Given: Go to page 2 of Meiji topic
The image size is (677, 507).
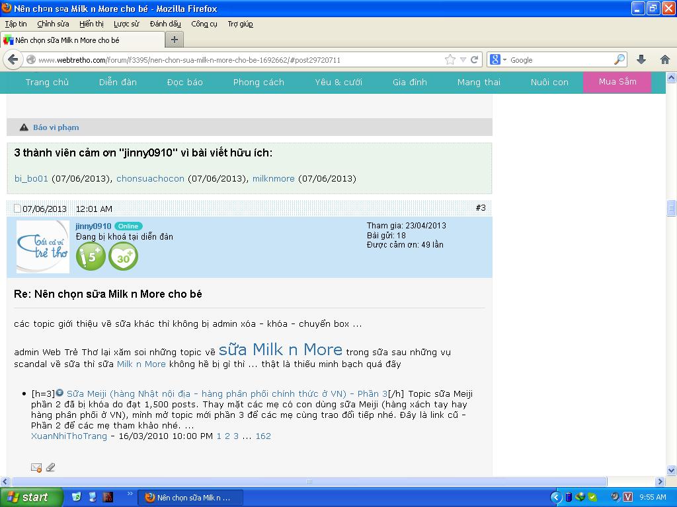Looking at the screenshot, I should pyautogui.click(x=227, y=436).
